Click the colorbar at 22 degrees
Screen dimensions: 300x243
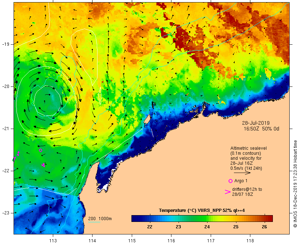[150, 218]
